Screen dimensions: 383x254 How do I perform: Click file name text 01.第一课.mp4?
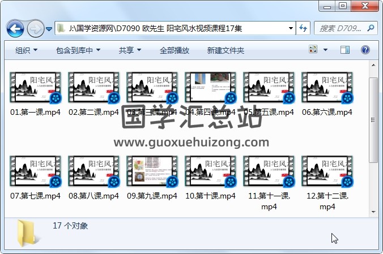[x=36, y=112]
